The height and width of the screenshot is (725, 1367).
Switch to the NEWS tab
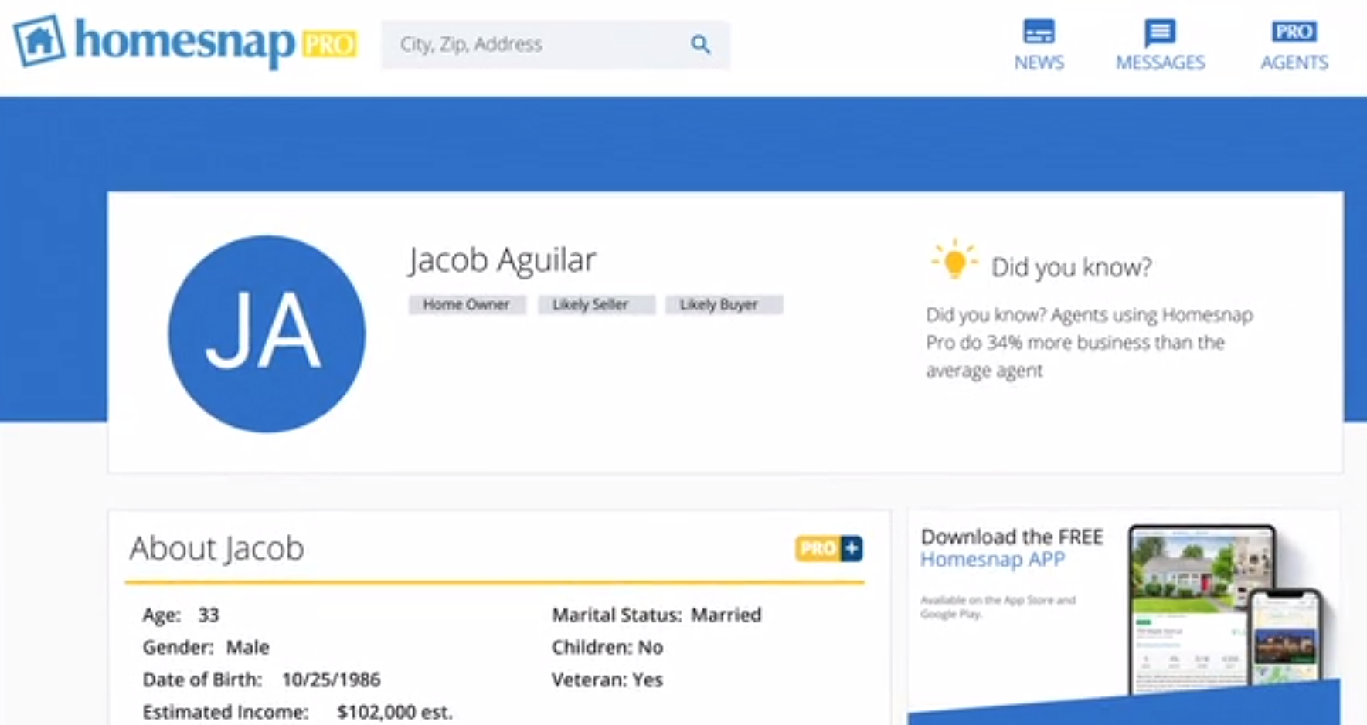click(x=1039, y=45)
